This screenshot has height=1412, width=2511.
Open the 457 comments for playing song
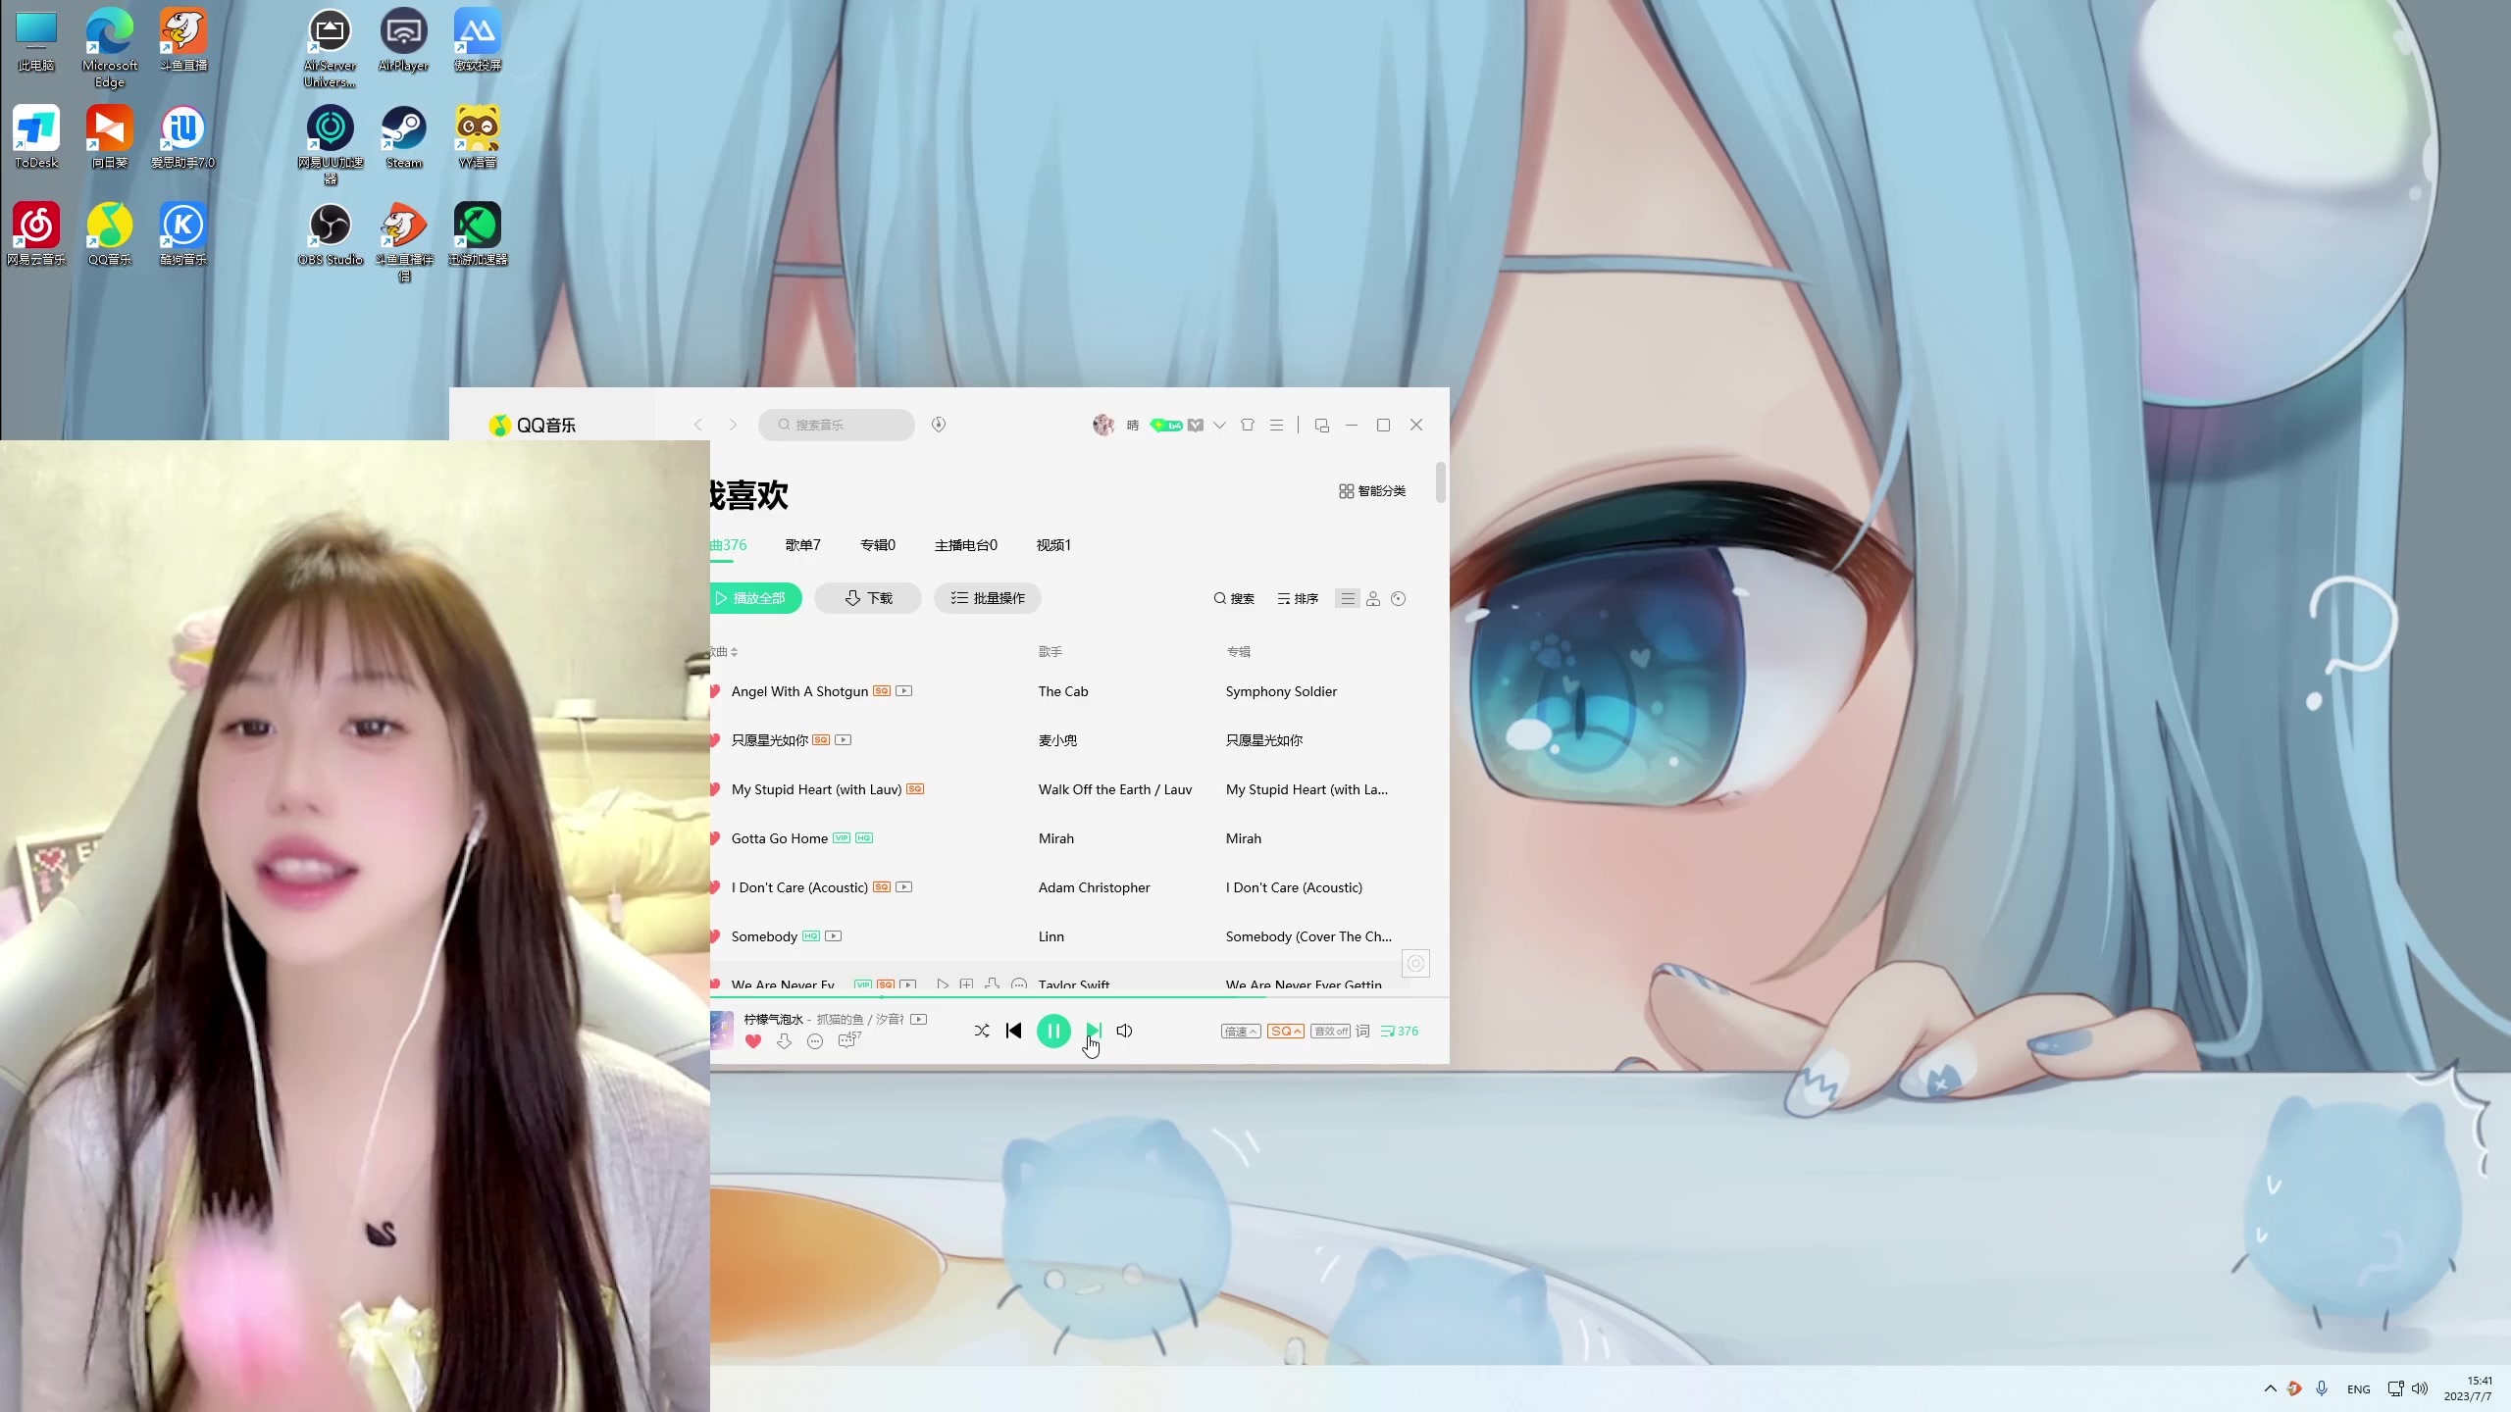849,1039
